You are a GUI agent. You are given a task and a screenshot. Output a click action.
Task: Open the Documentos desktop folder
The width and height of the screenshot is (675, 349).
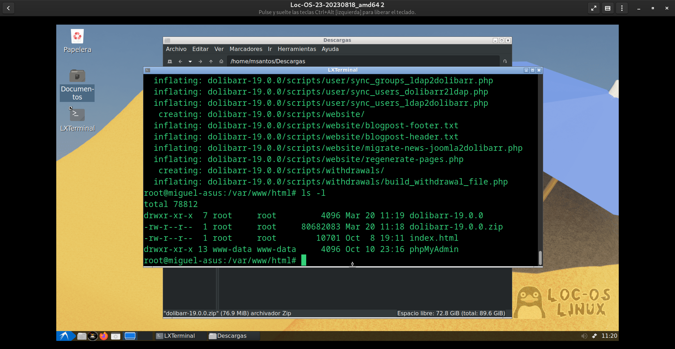click(77, 76)
